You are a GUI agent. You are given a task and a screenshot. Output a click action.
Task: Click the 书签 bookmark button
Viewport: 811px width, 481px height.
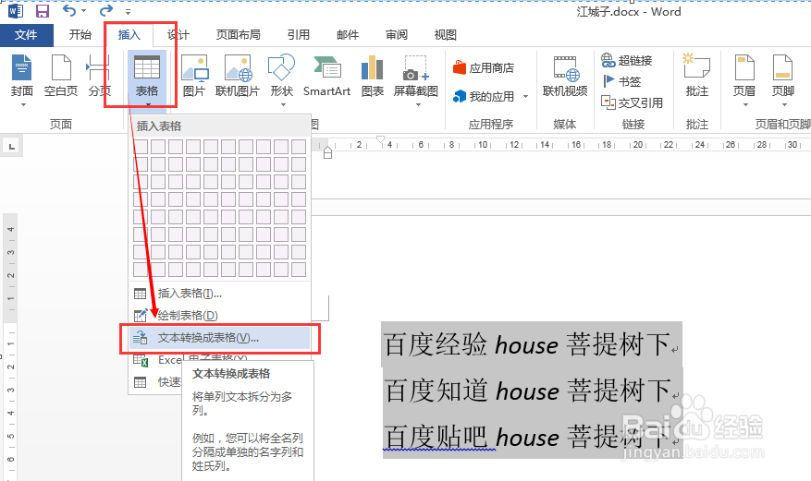click(x=622, y=81)
